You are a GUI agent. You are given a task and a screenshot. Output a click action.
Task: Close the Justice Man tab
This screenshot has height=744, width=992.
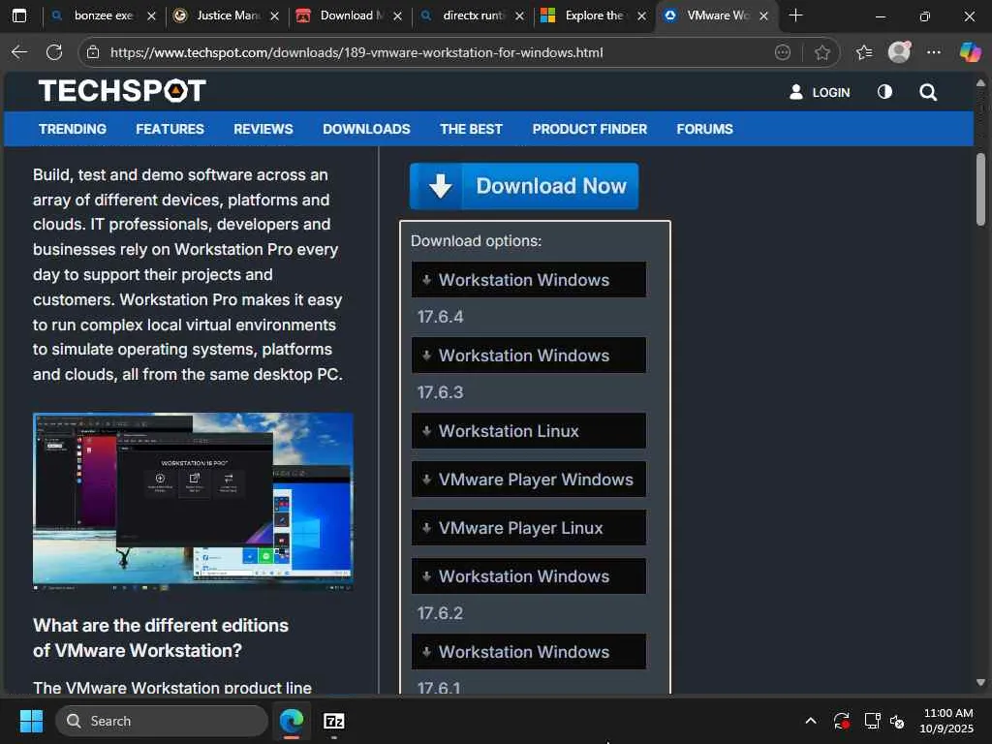[274, 15]
